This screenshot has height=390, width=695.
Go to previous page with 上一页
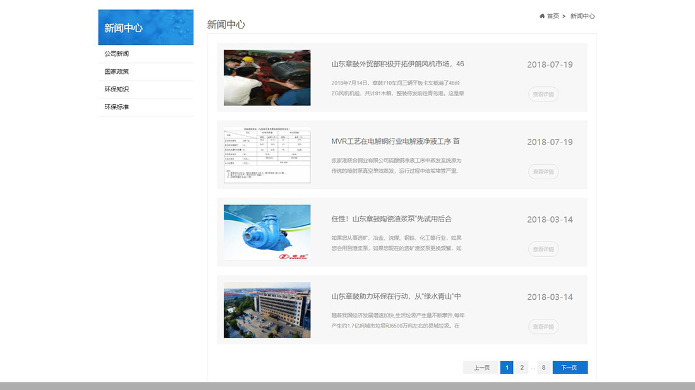coord(480,367)
